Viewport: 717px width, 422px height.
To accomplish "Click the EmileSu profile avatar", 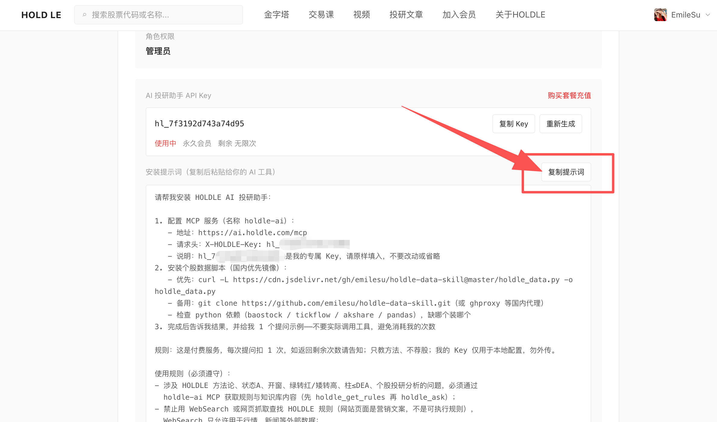I will tap(660, 15).
